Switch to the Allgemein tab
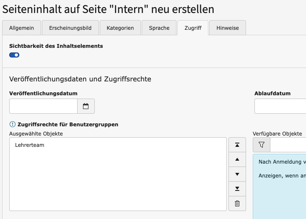Screen dimensions: 306x219 pyautogui.click(x=21, y=28)
